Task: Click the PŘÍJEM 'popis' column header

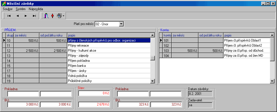Action: coord(109,35)
